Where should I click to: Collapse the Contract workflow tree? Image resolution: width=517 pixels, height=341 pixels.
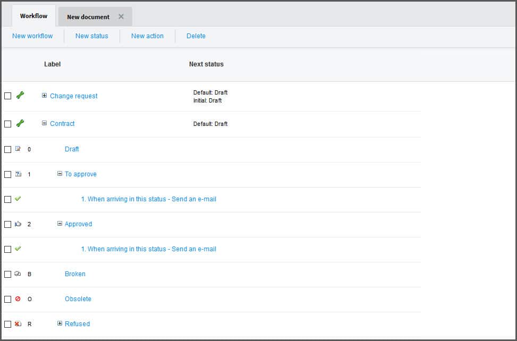click(x=45, y=123)
